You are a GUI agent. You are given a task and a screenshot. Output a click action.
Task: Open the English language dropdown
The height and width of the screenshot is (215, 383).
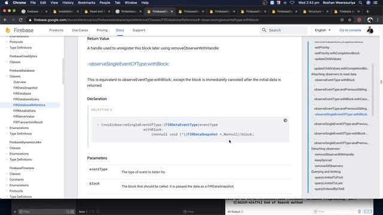(323, 30)
